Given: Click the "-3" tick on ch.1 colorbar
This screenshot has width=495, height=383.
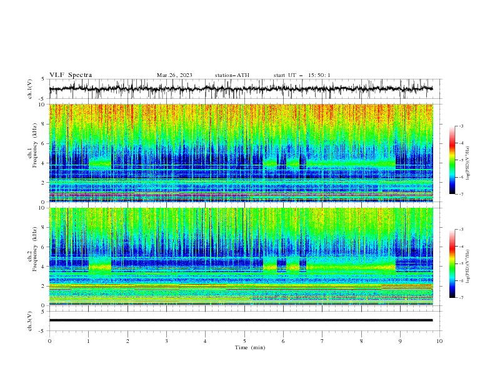Looking at the screenshot, I should pos(461,126).
